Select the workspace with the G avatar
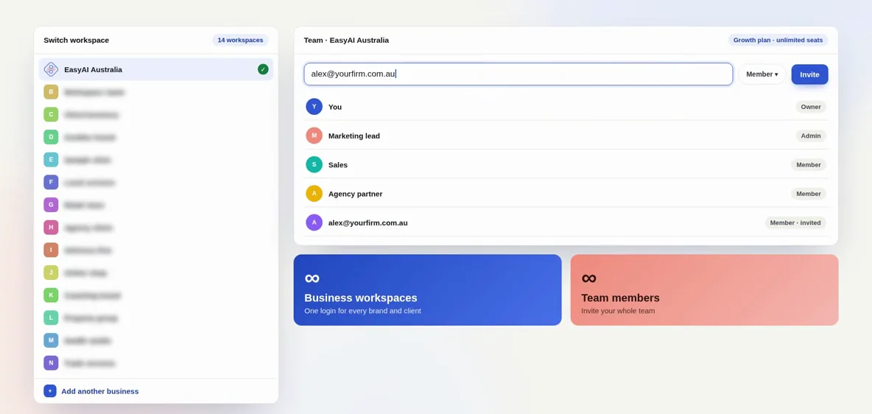The width and height of the screenshot is (872, 414). coord(155,205)
